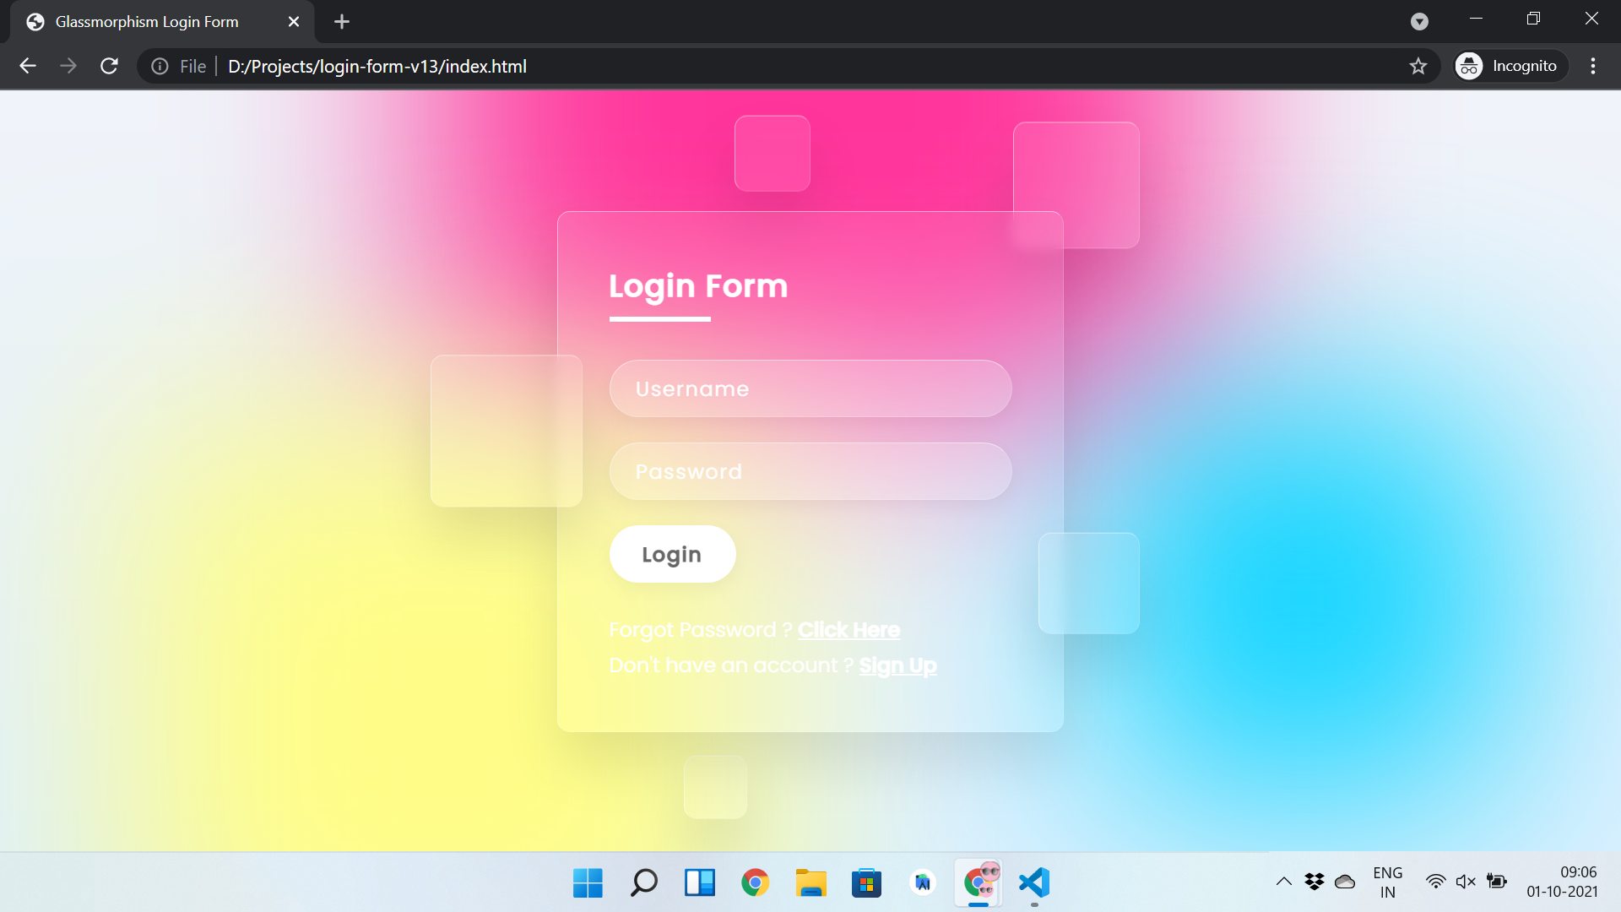Open taskbar search magnifier
The width and height of the screenshot is (1621, 912).
(644, 882)
